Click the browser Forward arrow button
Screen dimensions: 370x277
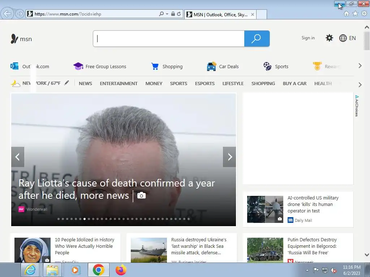pyautogui.click(x=20, y=14)
